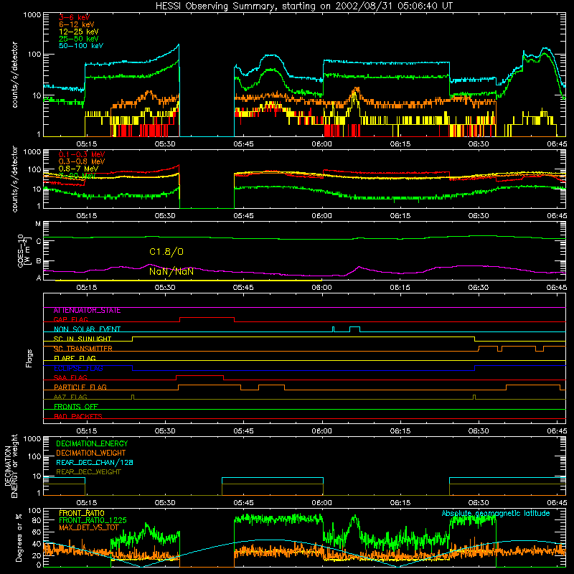
Task: Select the REAR_DEC_WEIGHT legend label
Action: [x=88, y=472]
